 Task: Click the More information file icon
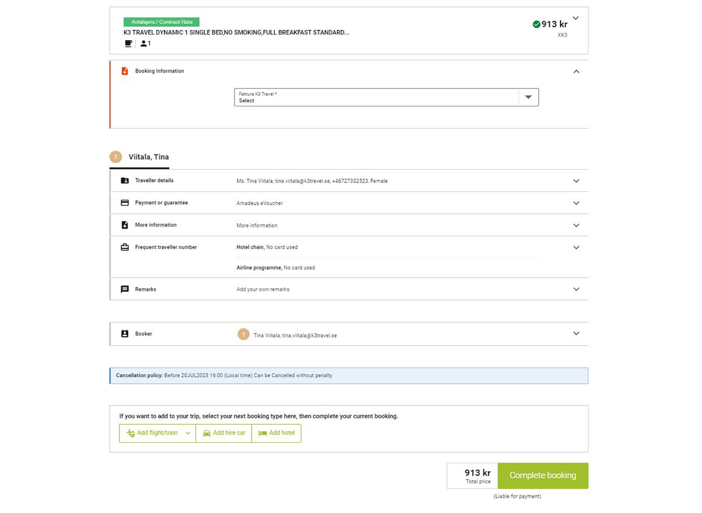coord(125,225)
